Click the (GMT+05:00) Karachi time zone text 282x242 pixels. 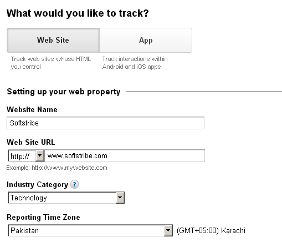point(211,230)
